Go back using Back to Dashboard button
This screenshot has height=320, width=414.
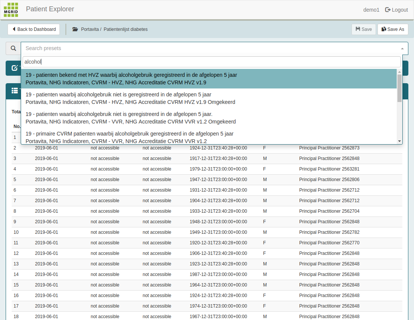[x=33, y=29]
